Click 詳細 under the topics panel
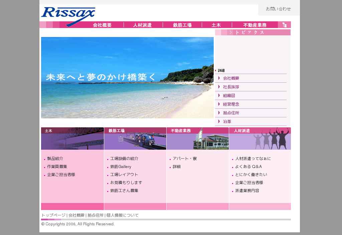Image resolution: width=342 pixels, height=235 pixels. (221, 71)
